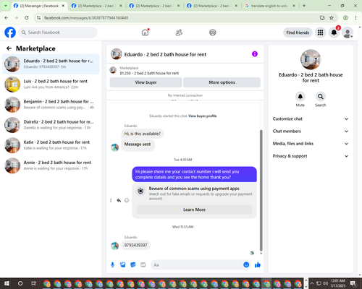
Task: Switch to the Messenger | Facebook tab
Action: (x=39, y=6)
